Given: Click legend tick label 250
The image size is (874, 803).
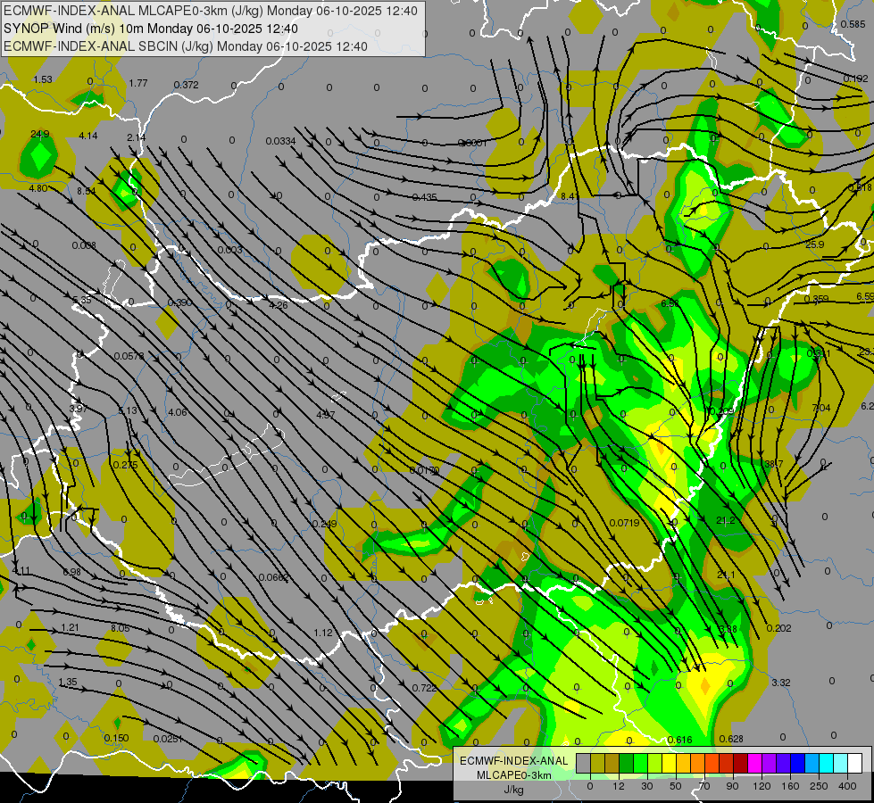Looking at the screenshot, I should point(819,786).
